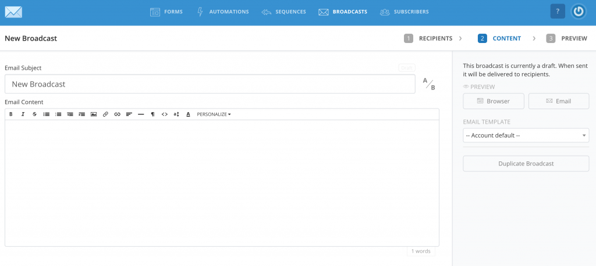The width and height of the screenshot is (596, 266).
Task: Preview the broadcast in Browser
Action: [x=494, y=101]
